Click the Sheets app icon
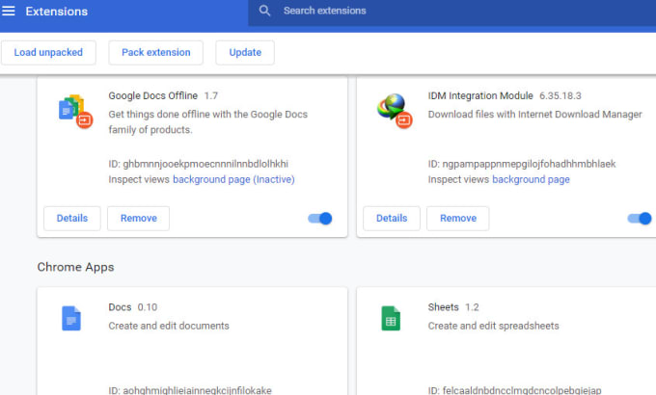656x395 pixels. (391, 319)
